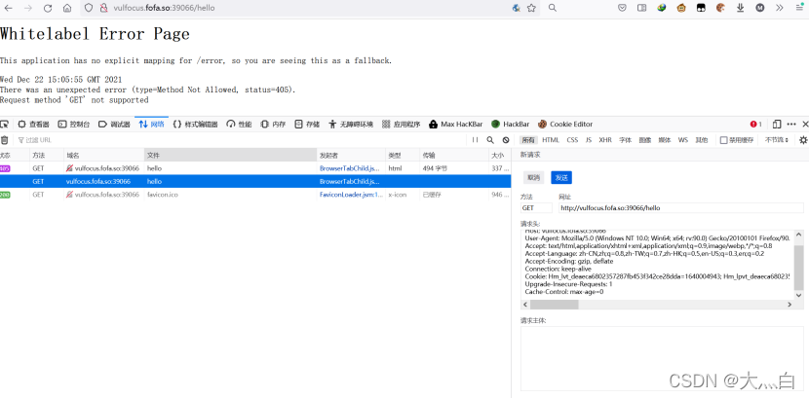Image resolution: width=809 pixels, height=399 pixels.
Task: Click the 文件 file column header
Action: (x=230, y=155)
